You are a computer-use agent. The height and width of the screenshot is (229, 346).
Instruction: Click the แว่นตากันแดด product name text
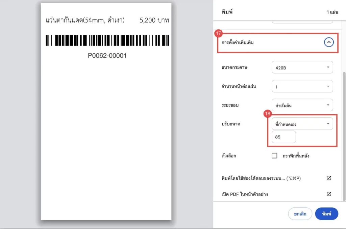click(85, 20)
